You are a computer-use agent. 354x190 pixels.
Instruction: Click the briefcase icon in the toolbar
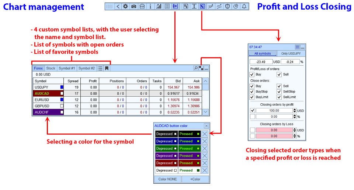click(x=142, y=6)
